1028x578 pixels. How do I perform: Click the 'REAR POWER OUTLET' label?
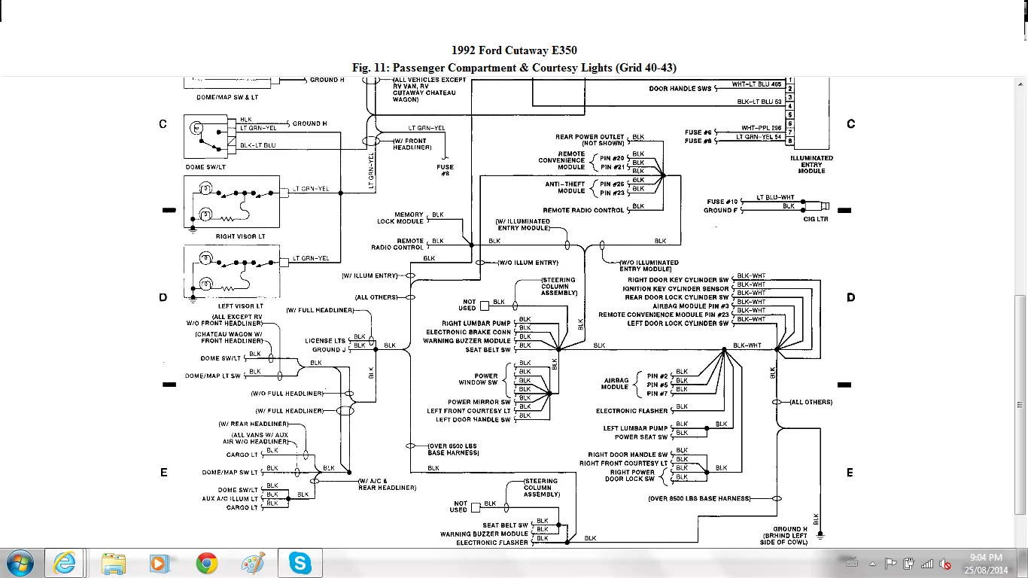click(591, 140)
